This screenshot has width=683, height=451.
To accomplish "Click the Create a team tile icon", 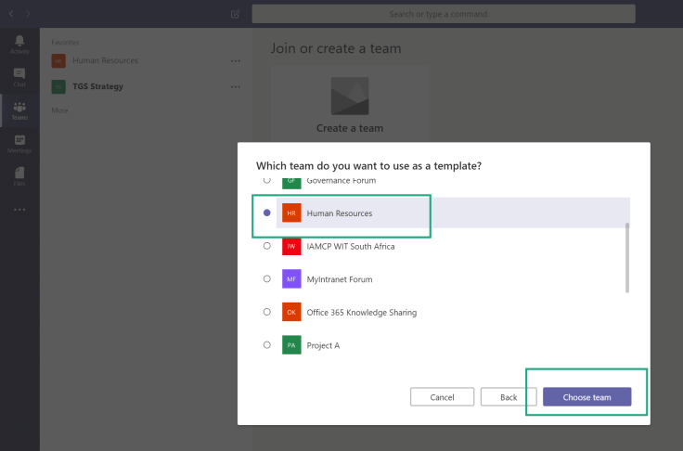I will [350, 97].
